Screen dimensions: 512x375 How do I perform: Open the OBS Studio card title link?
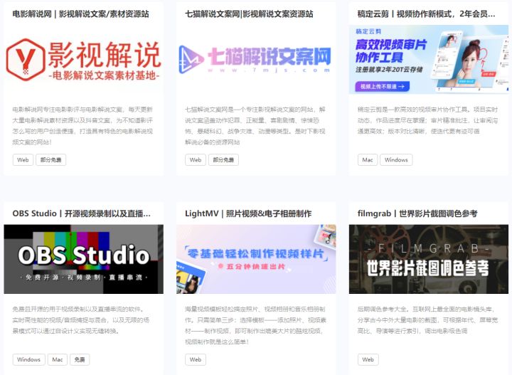[82, 213]
